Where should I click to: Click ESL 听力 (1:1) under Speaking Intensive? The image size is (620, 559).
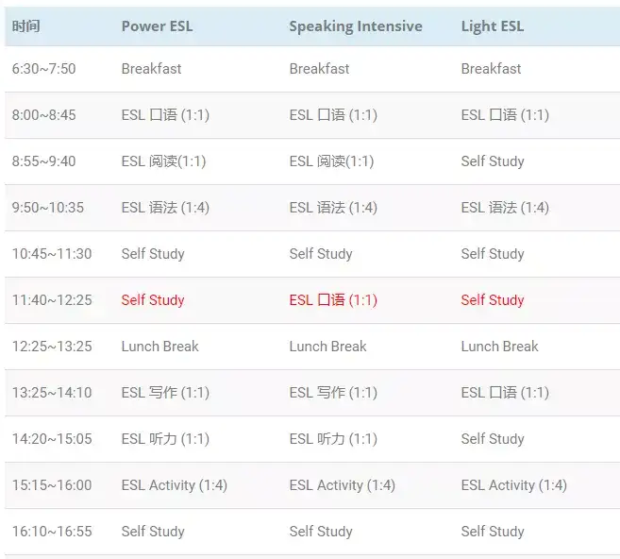(x=333, y=439)
